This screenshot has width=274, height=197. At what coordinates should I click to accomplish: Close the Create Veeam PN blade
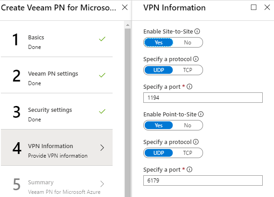[125, 7]
